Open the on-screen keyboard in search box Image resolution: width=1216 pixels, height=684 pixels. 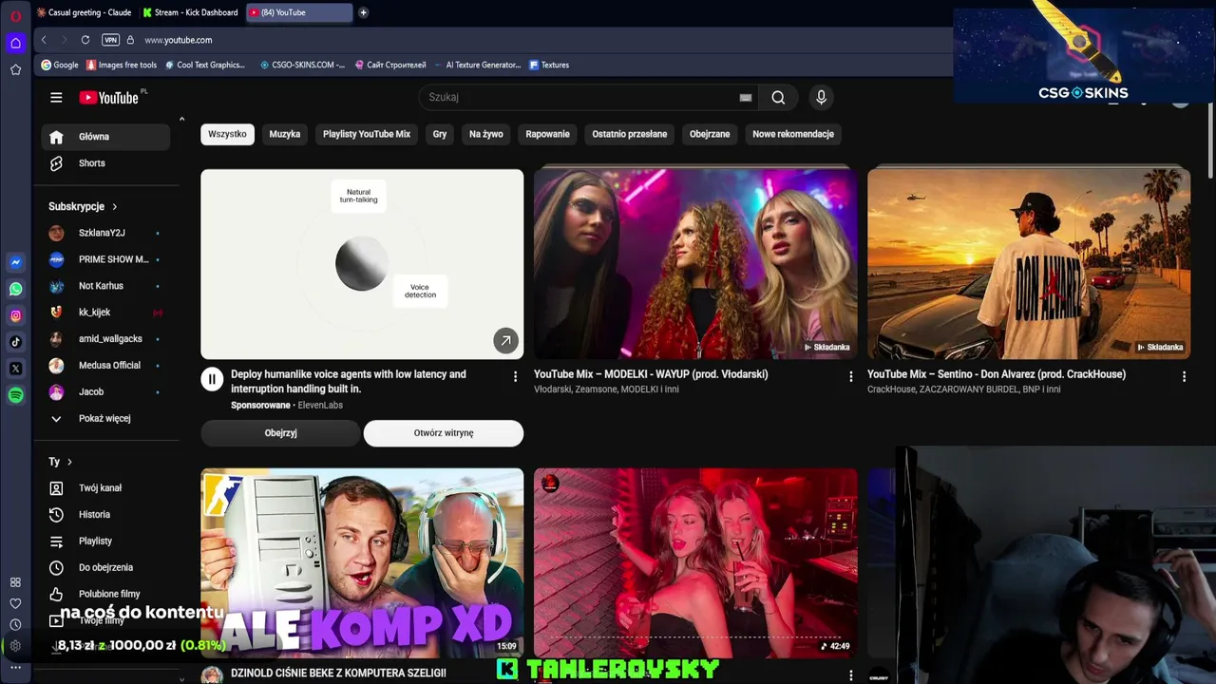click(x=746, y=97)
